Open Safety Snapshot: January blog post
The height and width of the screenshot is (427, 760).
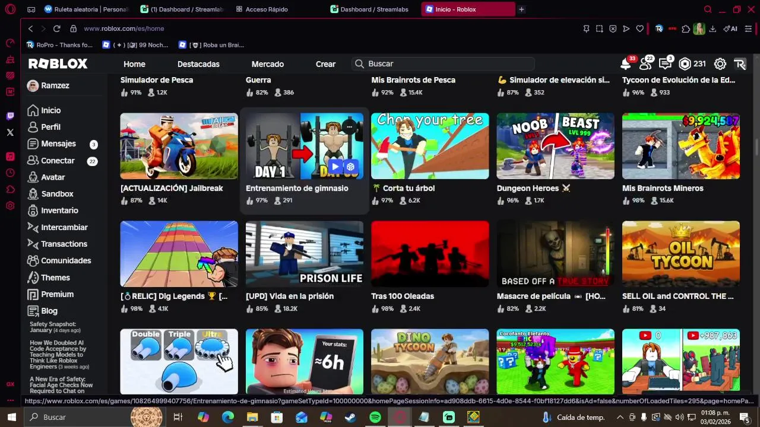(55, 327)
